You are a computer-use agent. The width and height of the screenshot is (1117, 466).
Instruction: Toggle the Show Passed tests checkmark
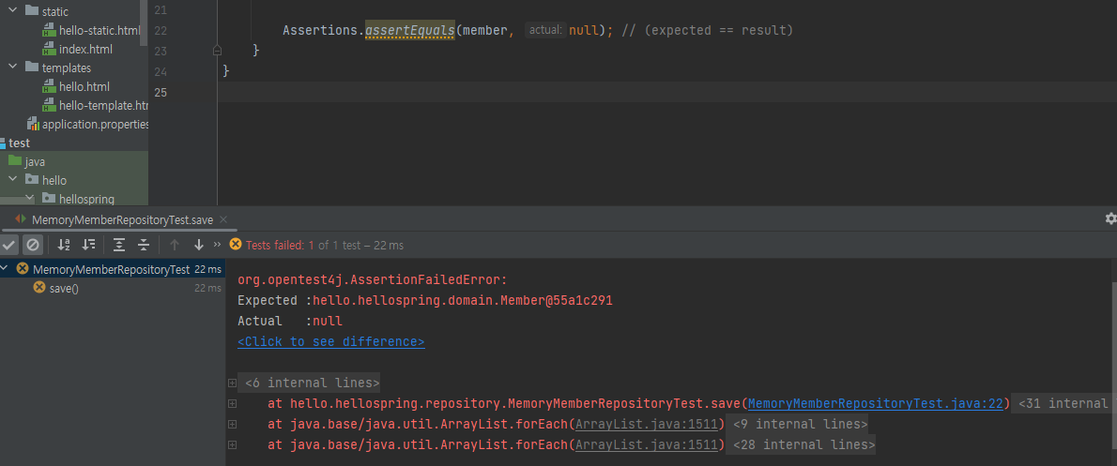8,245
